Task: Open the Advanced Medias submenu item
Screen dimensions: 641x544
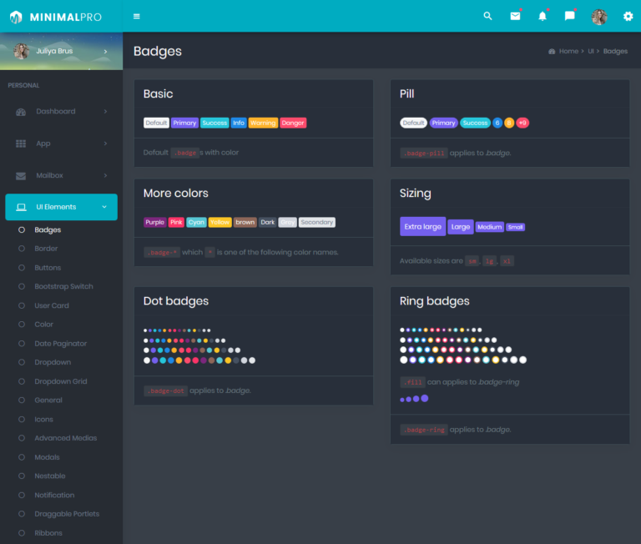Action: [66, 438]
